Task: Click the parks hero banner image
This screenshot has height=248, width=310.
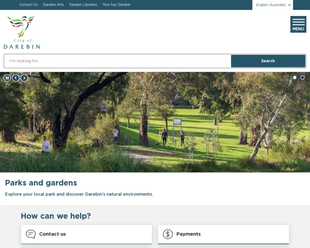Action: click(155, 122)
